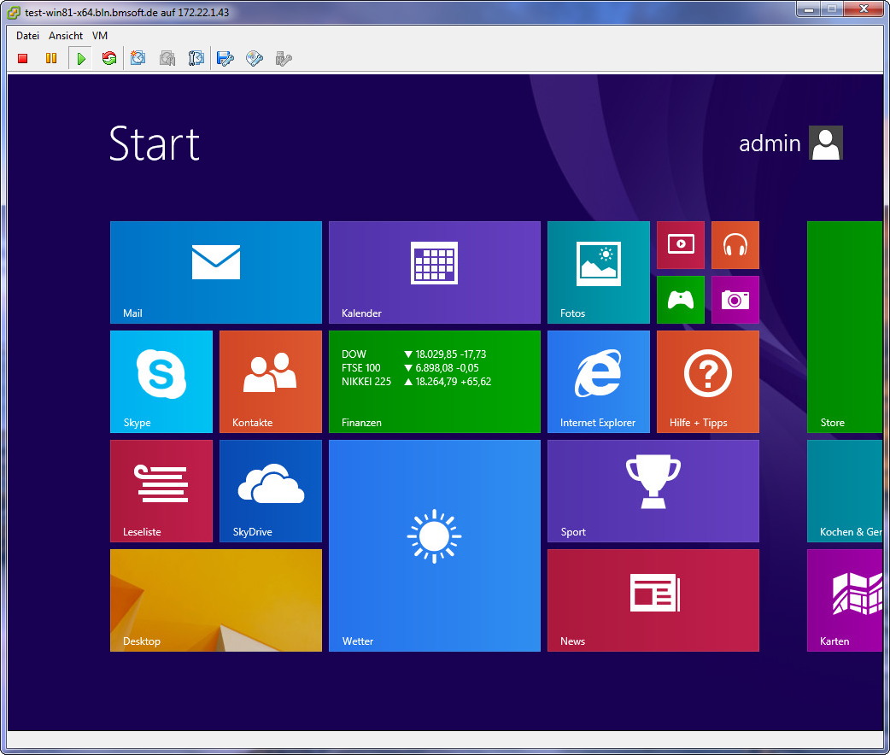Start Skype from its tile
Screen dimensions: 890x755
coord(161,382)
